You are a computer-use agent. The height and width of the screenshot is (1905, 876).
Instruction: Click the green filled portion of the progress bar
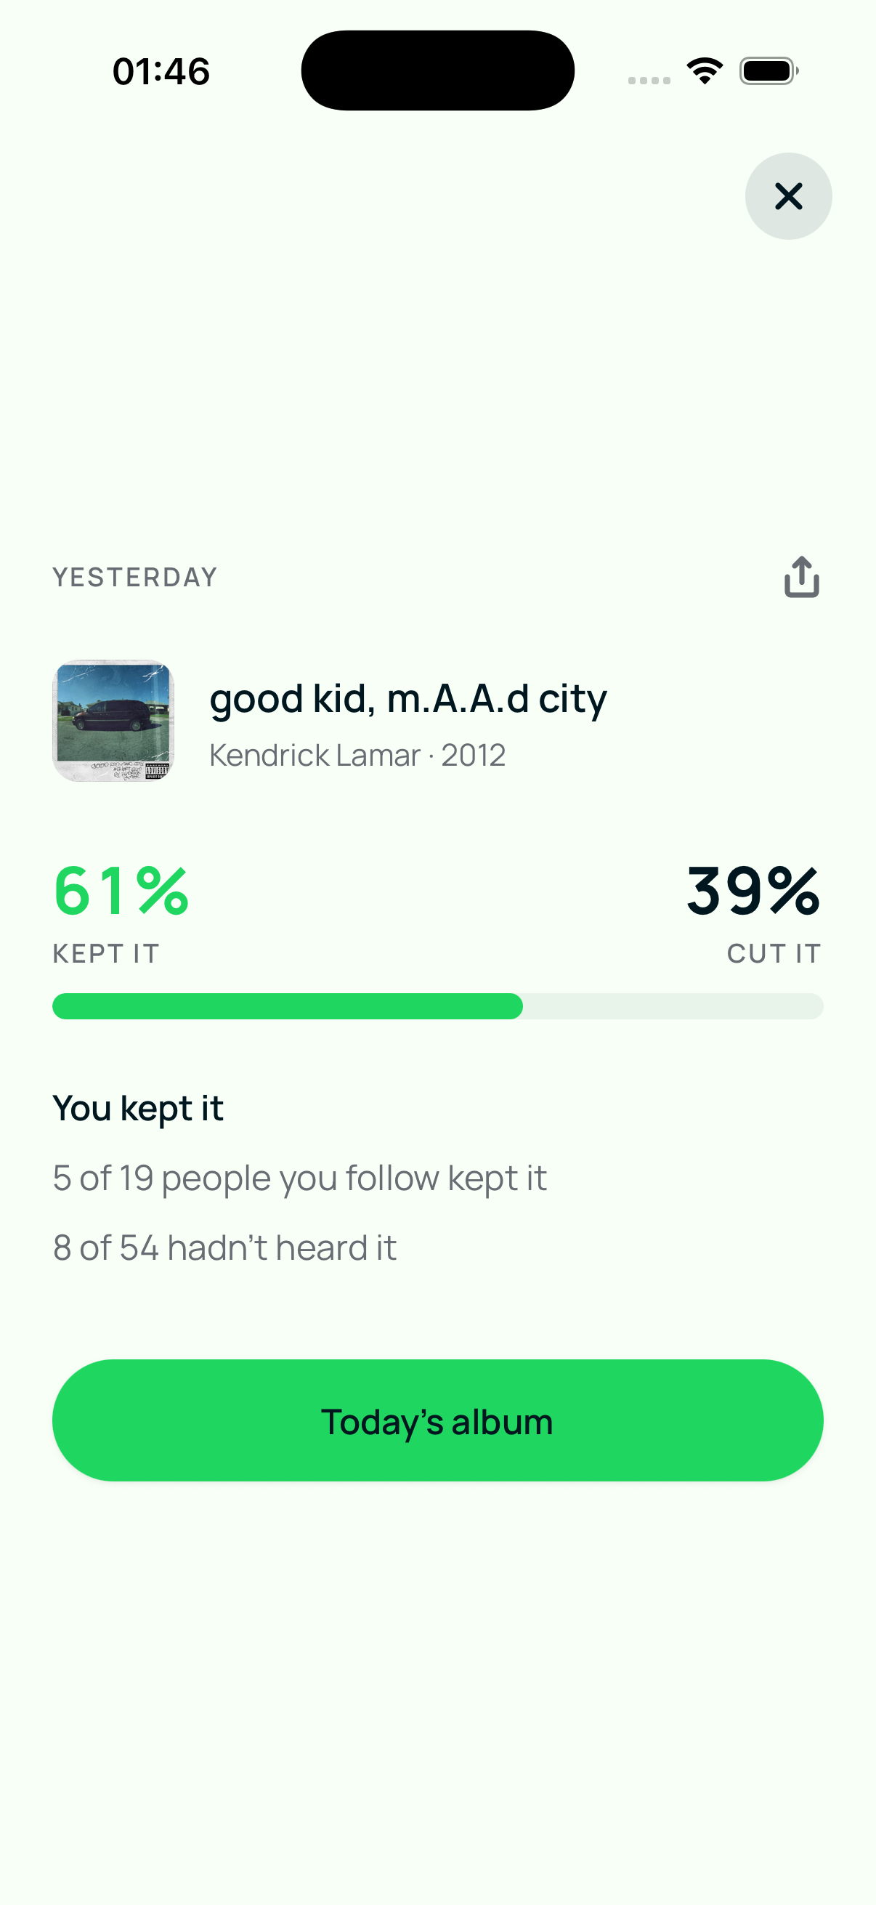(288, 1006)
